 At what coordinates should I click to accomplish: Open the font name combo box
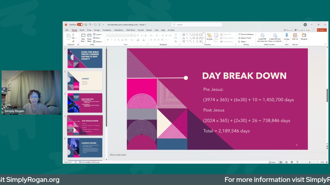point(117,35)
